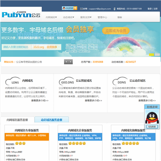Click the LDNS cloud icon

(13, 81)
